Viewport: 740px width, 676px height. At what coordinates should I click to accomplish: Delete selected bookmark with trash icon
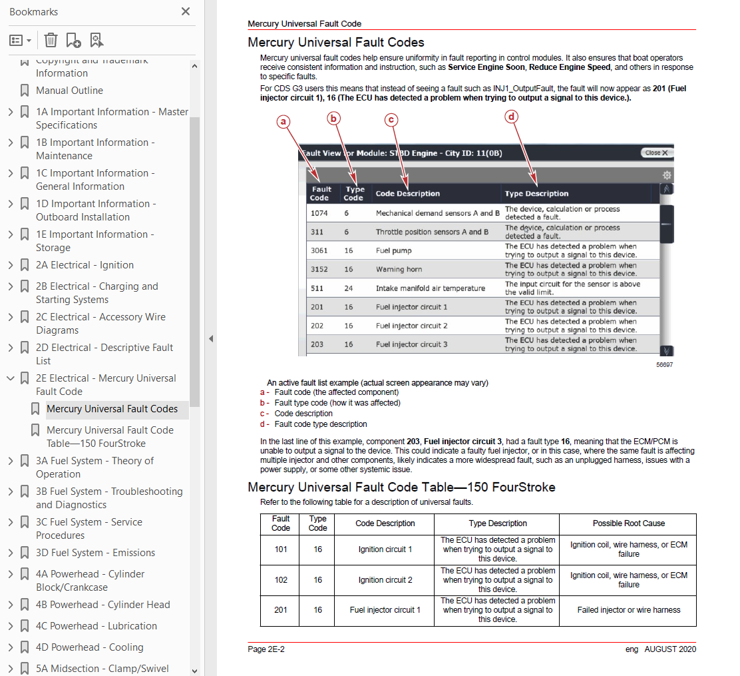[51, 40]
